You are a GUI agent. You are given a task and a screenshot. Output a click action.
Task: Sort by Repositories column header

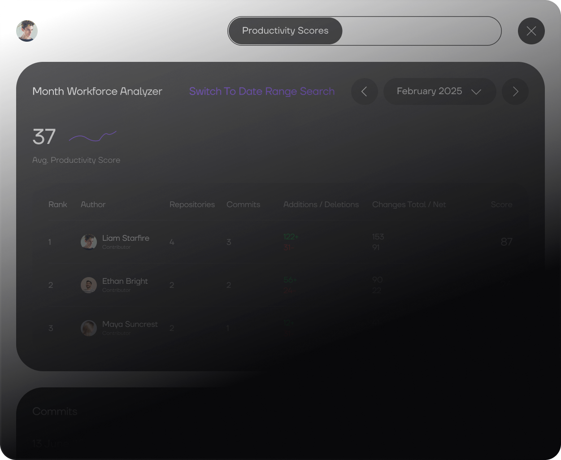pyautogui.click(x=192, y=204)
